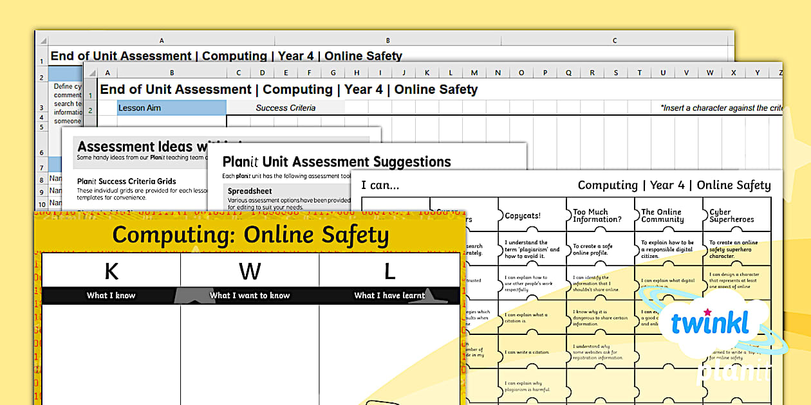Click the 'Spreadsheet' section subheading
This screenshot has height=405, width=811.
pos(250,191)
